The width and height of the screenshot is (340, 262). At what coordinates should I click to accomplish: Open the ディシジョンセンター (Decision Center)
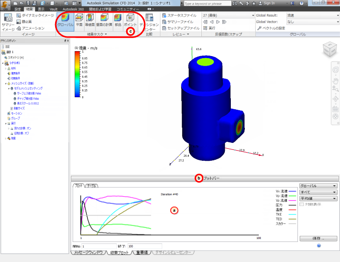[x=149, y=22]
